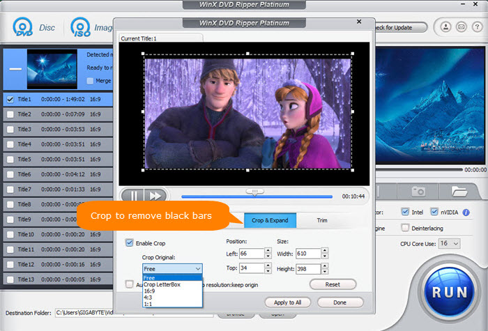Disable the Enable Crop checkbox

(x=129, y=243)
